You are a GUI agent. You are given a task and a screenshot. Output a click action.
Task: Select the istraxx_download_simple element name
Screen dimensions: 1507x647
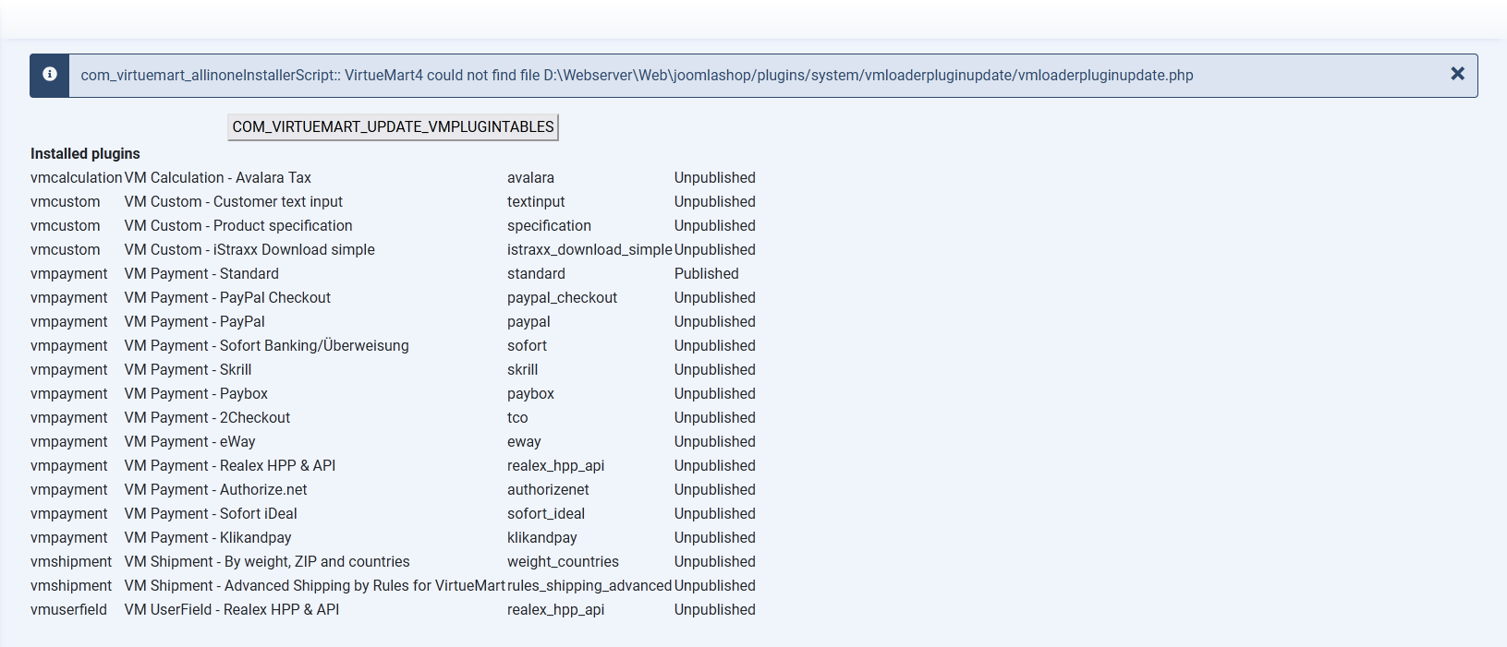(x=589, y=250)
